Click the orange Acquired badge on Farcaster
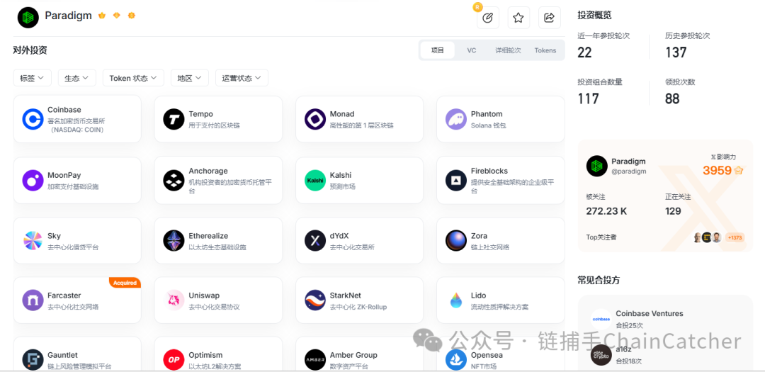Screen dimensions: 765x372 tap(125, 283)
